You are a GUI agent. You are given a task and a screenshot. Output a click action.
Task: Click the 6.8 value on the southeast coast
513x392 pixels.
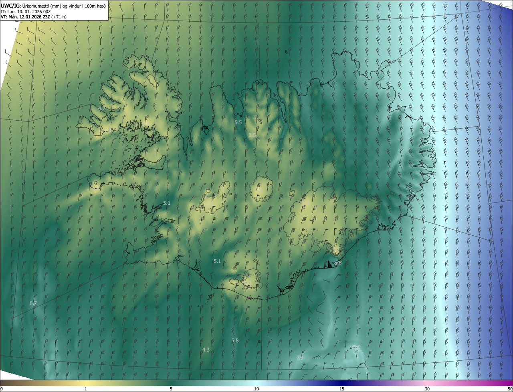[338, 263]
